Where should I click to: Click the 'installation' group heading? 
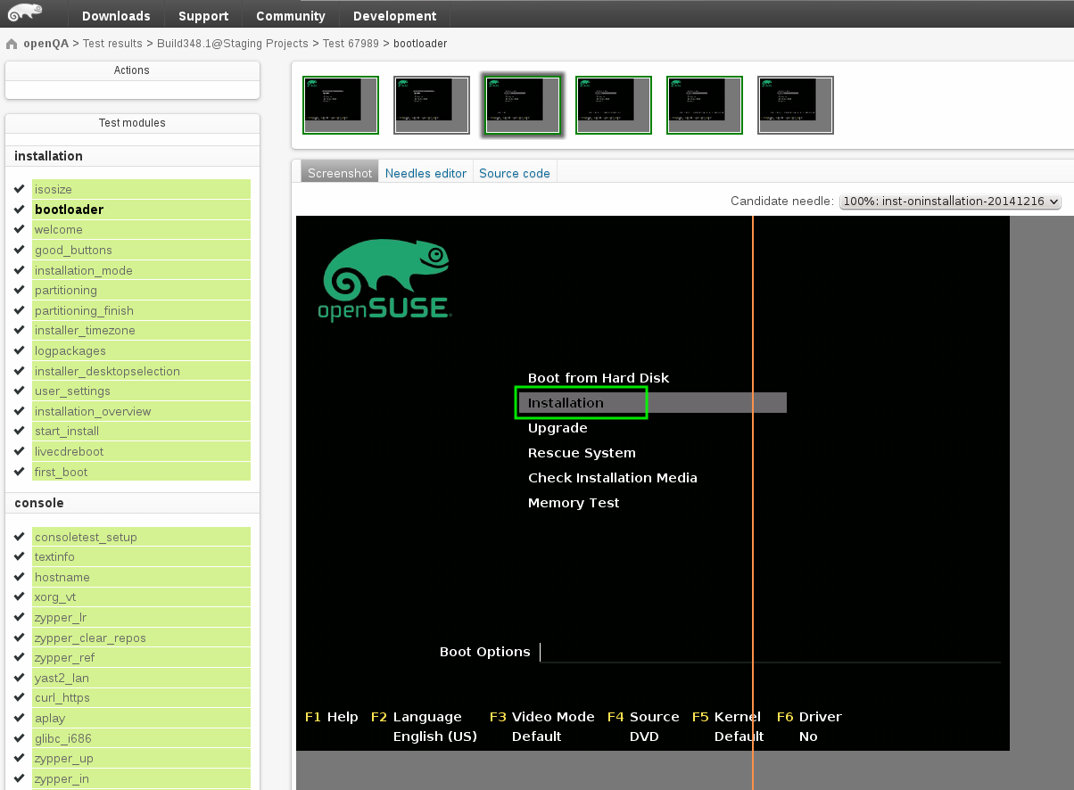tap(48, 156)
